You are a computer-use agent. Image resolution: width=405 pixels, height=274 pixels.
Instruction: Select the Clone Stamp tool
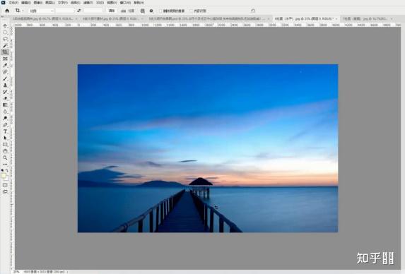(5, 85)
